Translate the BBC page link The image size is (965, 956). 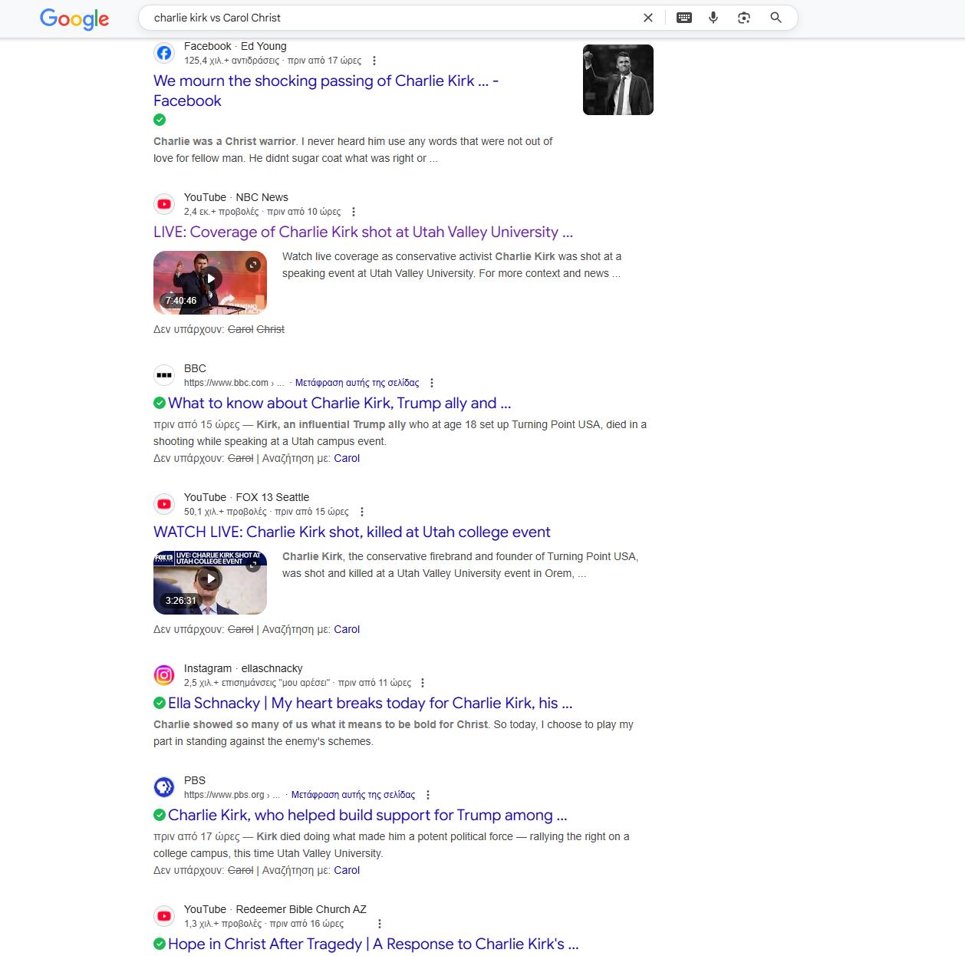click(x=357, y=383)
